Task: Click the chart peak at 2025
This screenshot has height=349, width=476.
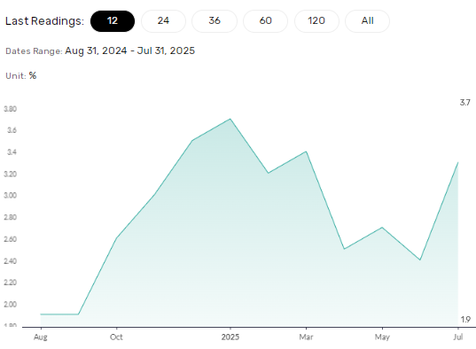Action: 230,119
